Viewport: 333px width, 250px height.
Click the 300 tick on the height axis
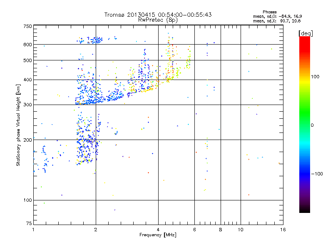click(x=27, y=105)
